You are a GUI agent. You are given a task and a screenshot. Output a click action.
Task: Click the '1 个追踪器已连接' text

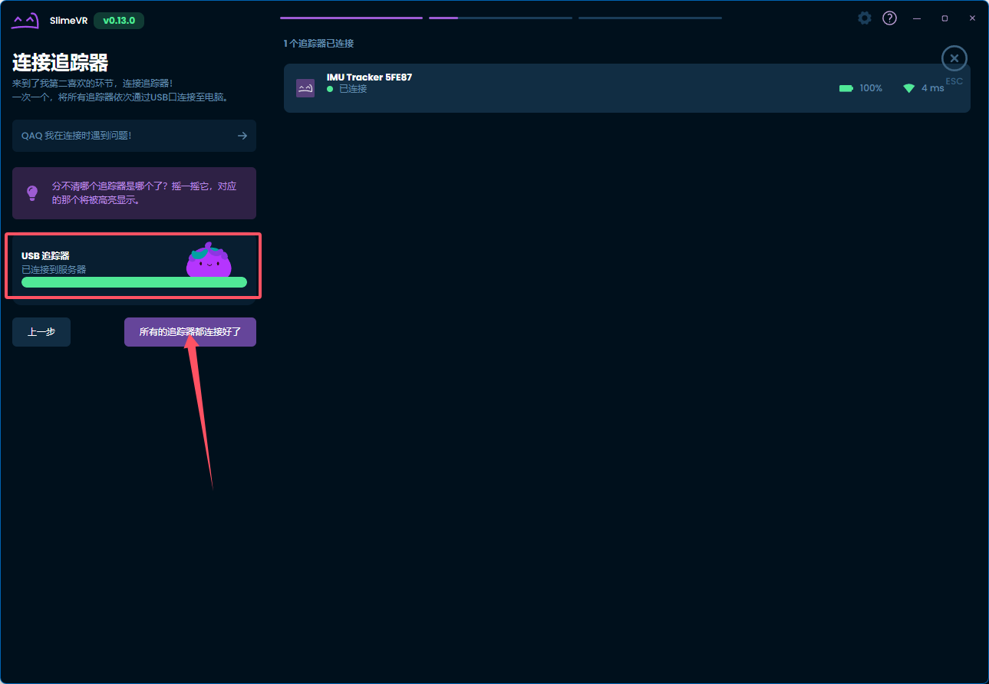tap(318, 44)
